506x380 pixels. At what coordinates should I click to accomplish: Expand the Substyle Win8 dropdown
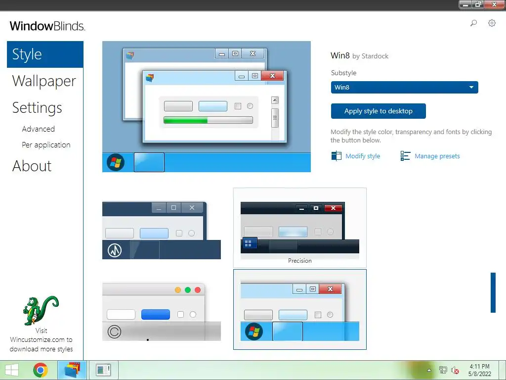tap(404, 87)
